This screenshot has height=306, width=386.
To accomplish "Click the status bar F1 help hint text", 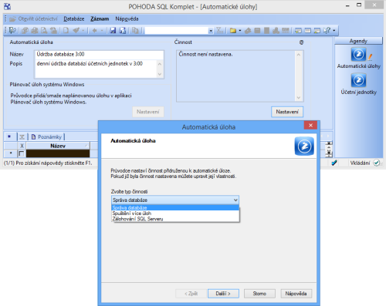I will click(x=48, y=163).
